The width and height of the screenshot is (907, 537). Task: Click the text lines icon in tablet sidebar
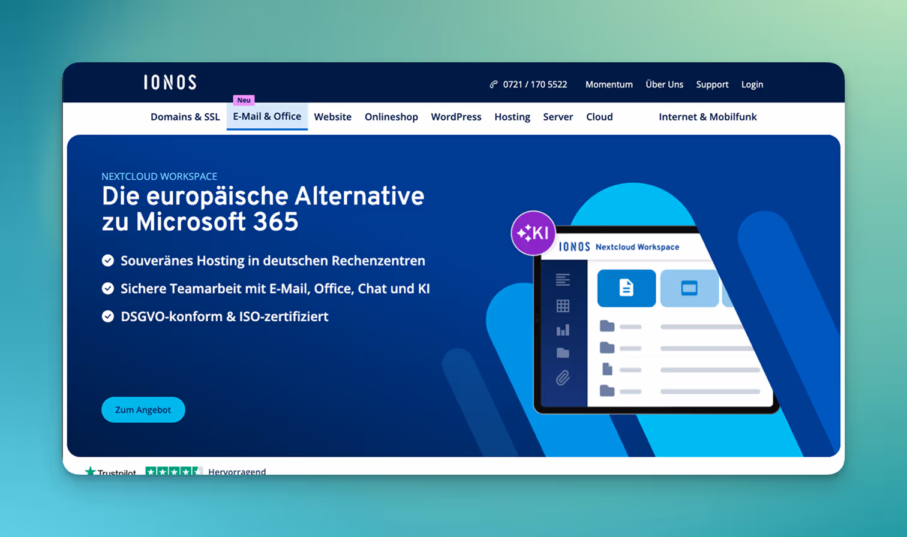point(563,279)
